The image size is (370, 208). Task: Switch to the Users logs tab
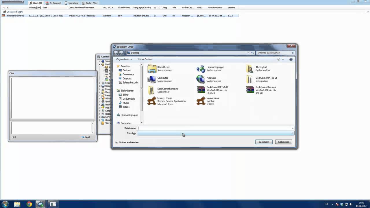click(x=71, y=3)
